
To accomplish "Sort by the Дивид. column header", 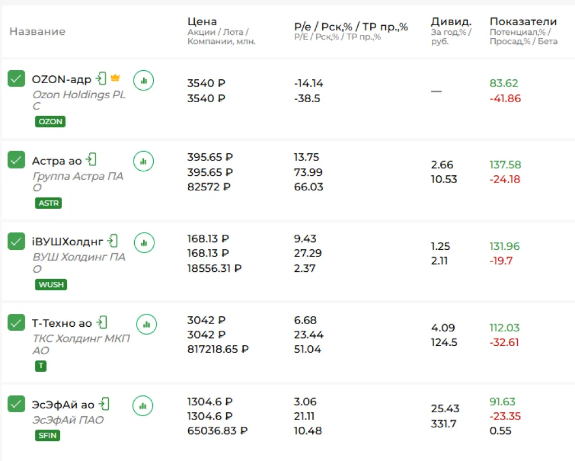I will point(451,22).
